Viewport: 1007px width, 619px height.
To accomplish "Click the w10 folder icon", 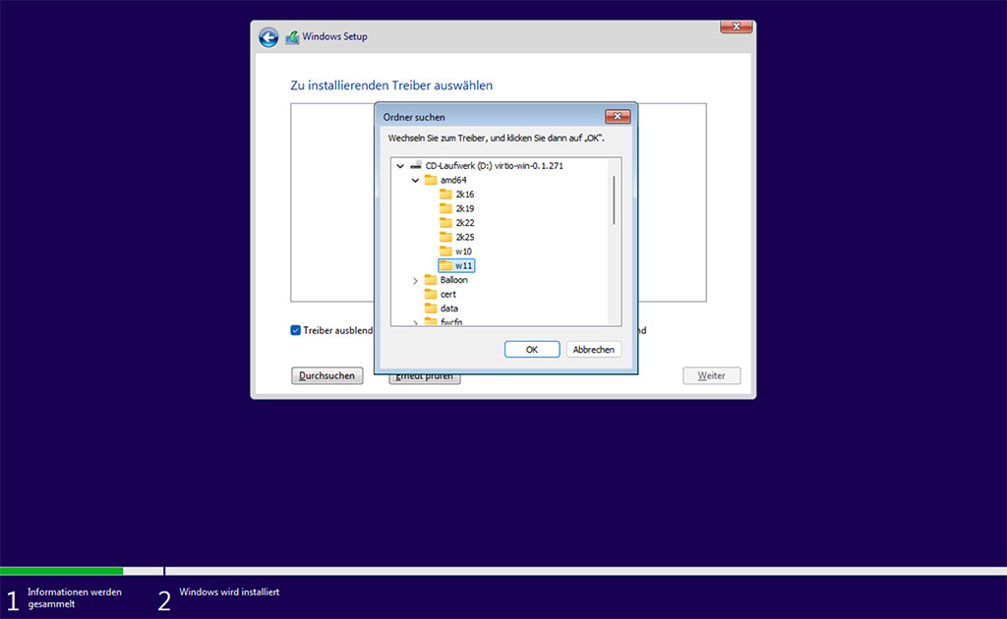I will point(445,251).
